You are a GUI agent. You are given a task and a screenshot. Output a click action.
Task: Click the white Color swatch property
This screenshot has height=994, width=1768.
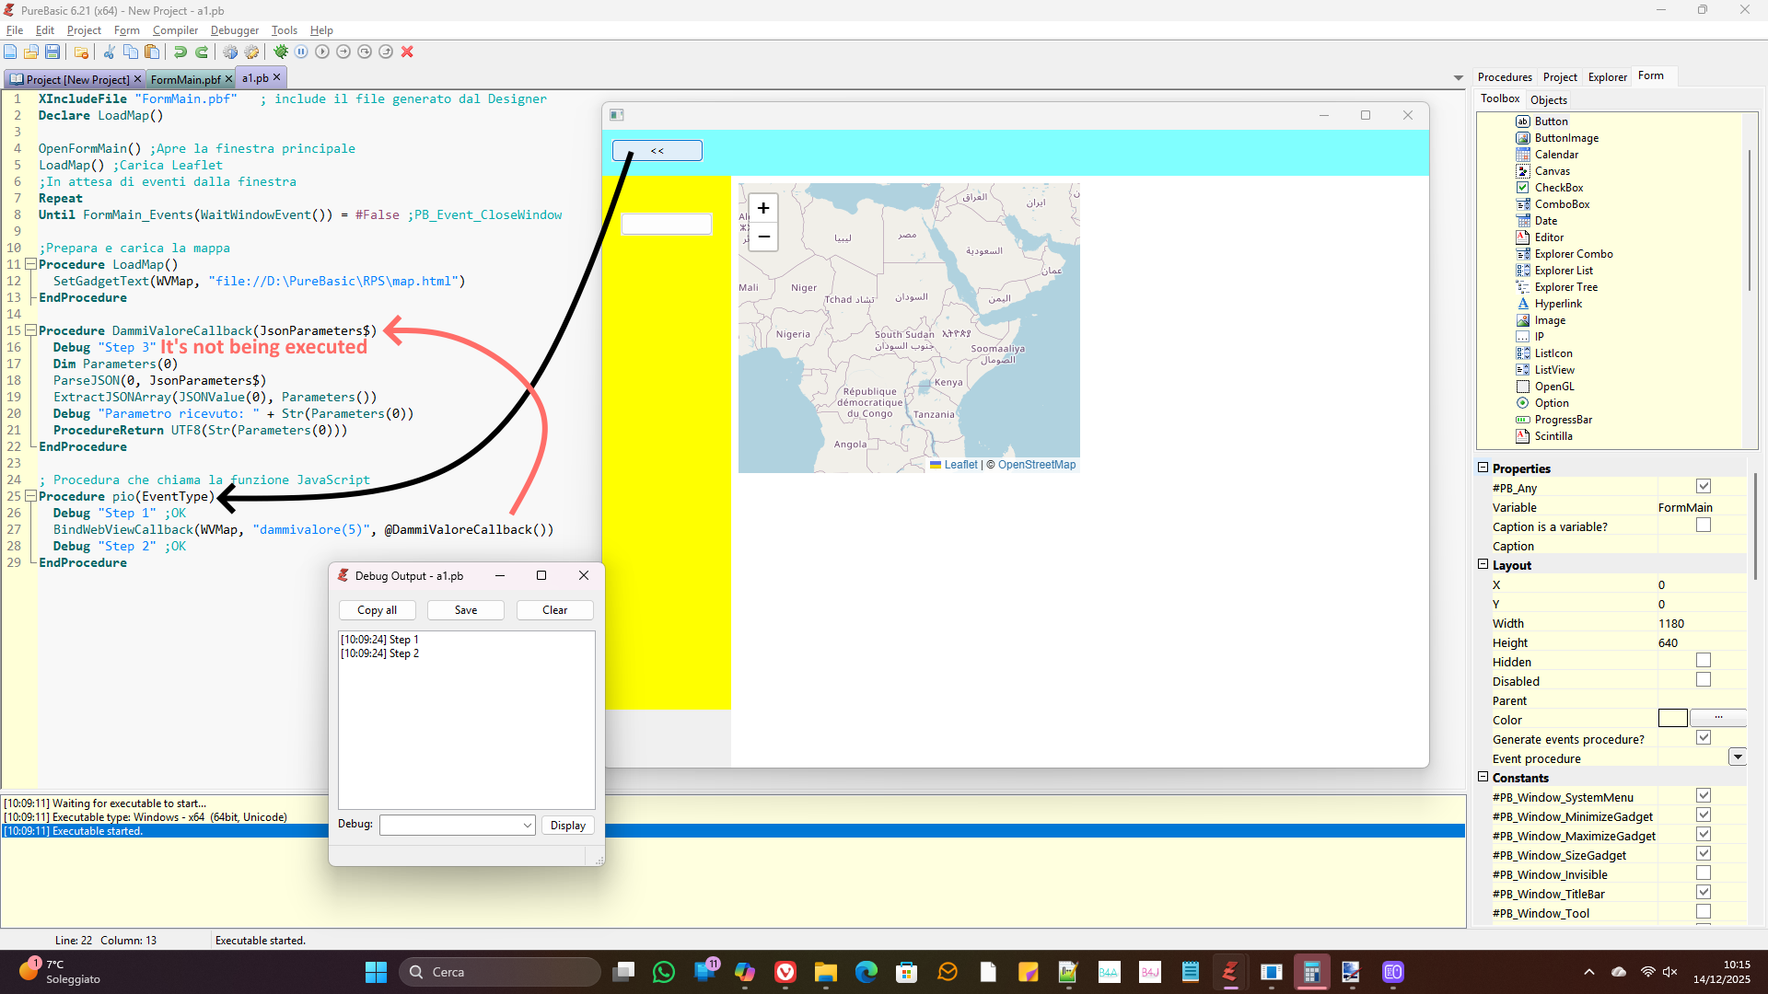[x=1672, y=719]
